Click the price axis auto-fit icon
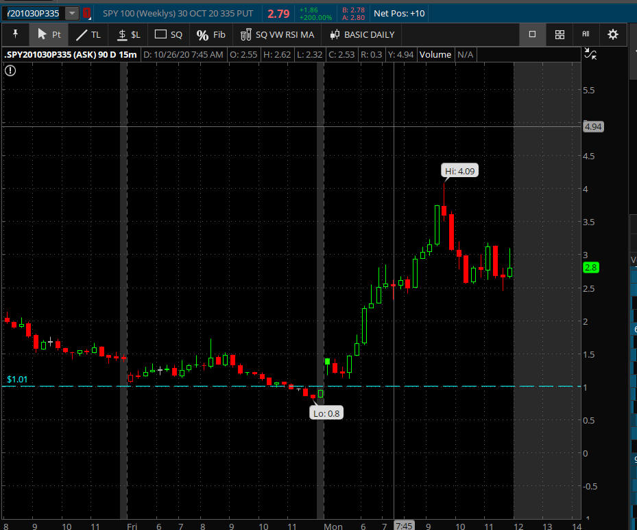 point(589,54)
